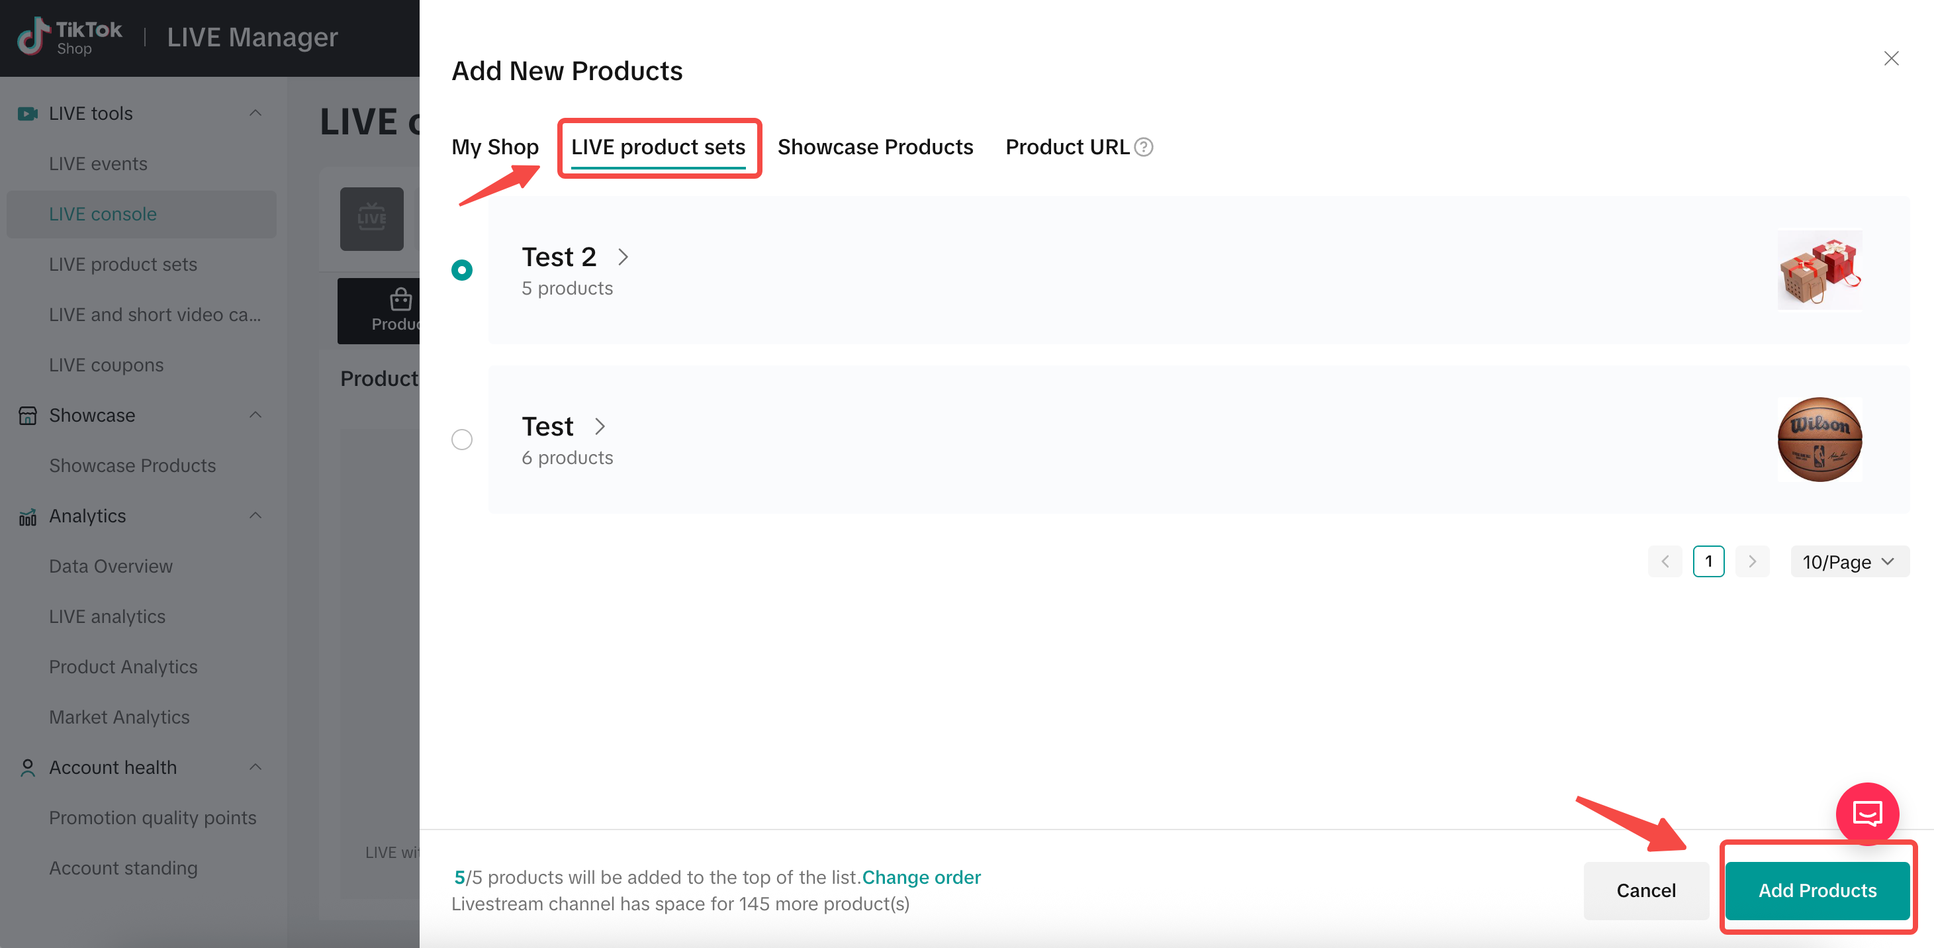This screenshot has height=948, width=1934.
Task: Collapse the Showcase section
Action: 255,415
